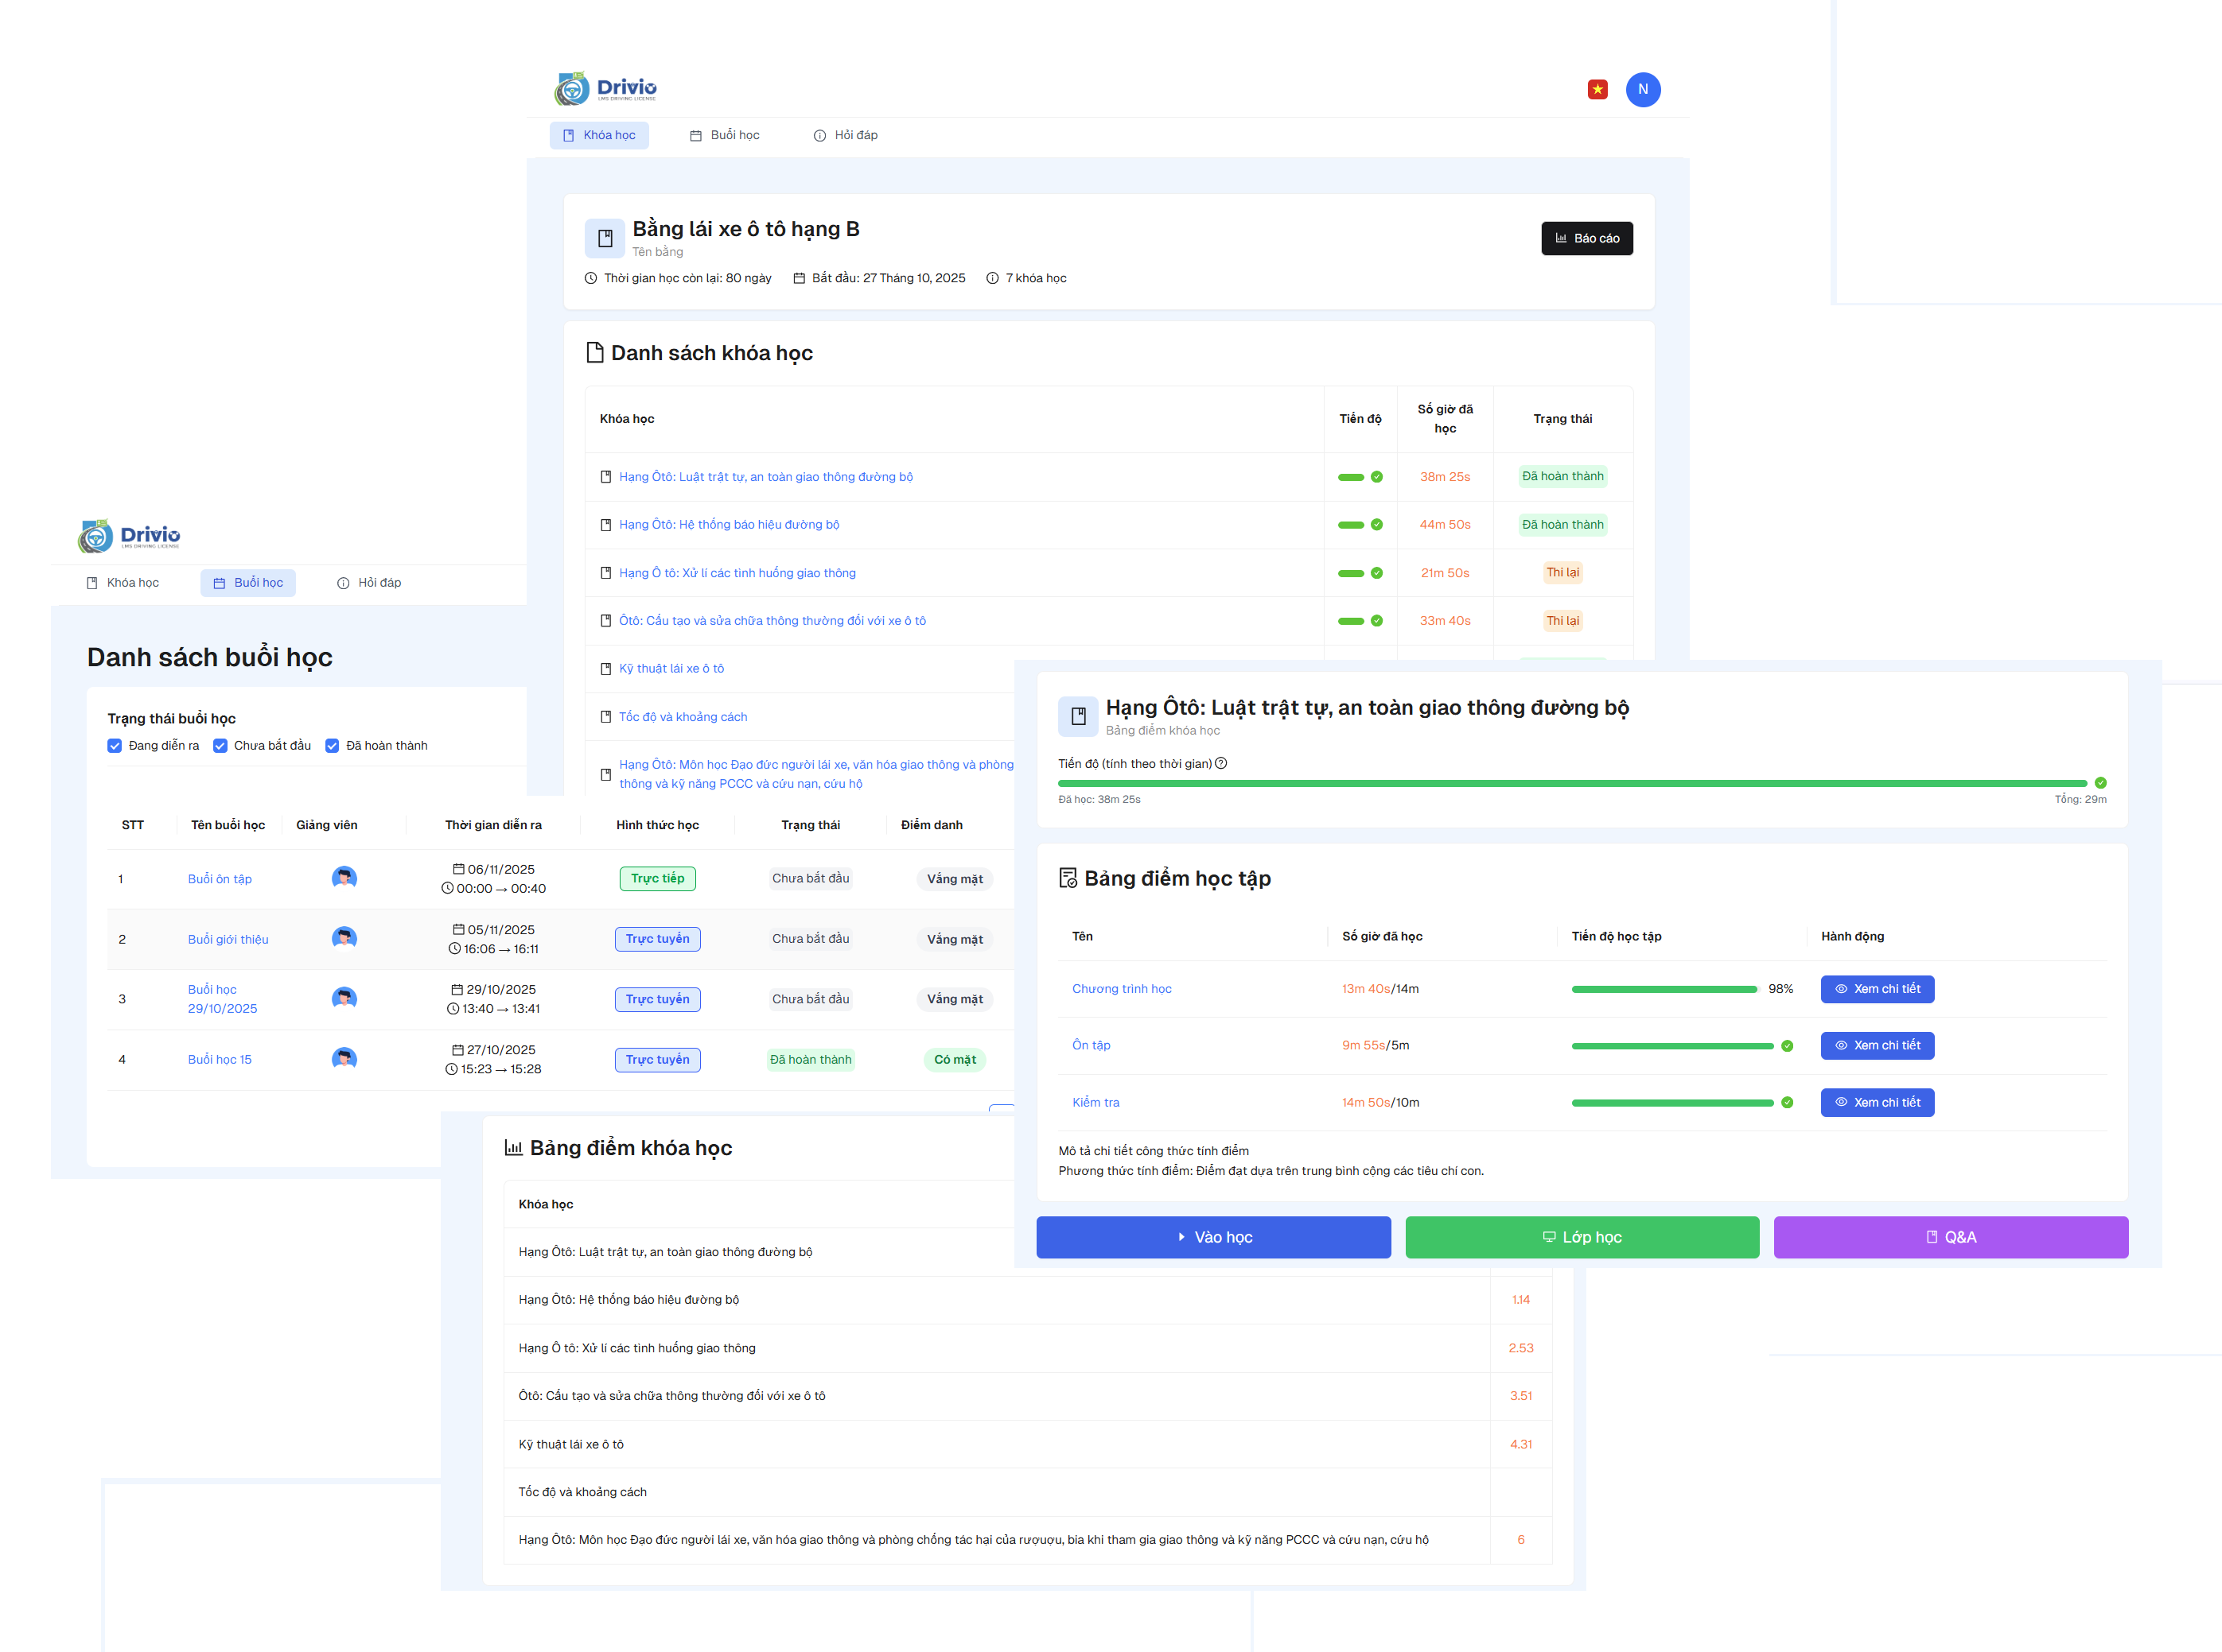Click the Drivio logo at top
This screenshot has height=1652, width=2222.
tap(605, 88)
